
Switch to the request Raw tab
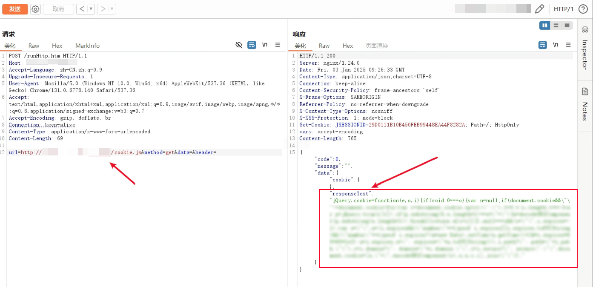(x=34, y=46)
